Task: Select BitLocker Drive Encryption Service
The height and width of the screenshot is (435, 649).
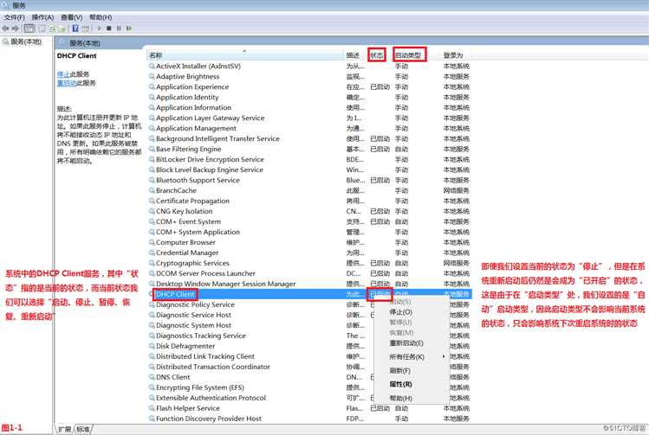Action: (210, 159)
